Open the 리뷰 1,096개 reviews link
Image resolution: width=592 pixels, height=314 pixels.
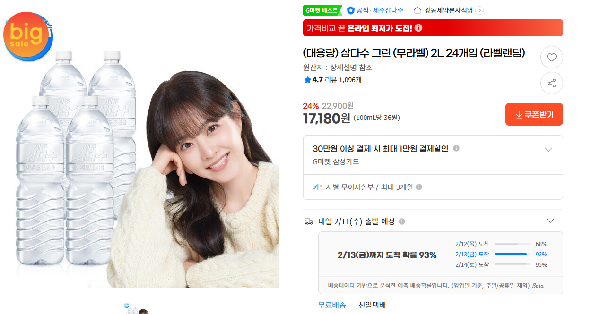[x=343, y=80]
